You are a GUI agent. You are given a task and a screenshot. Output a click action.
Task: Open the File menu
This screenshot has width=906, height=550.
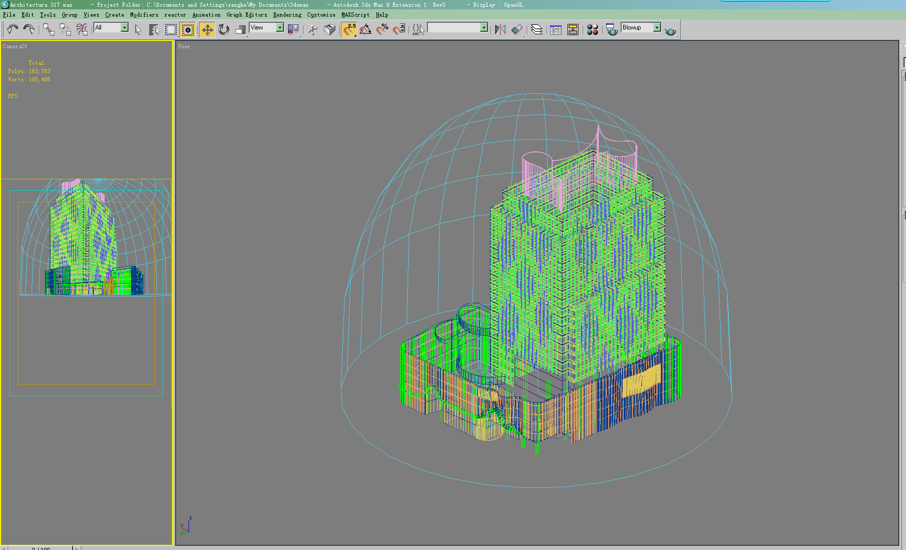[x=9, y=15]
